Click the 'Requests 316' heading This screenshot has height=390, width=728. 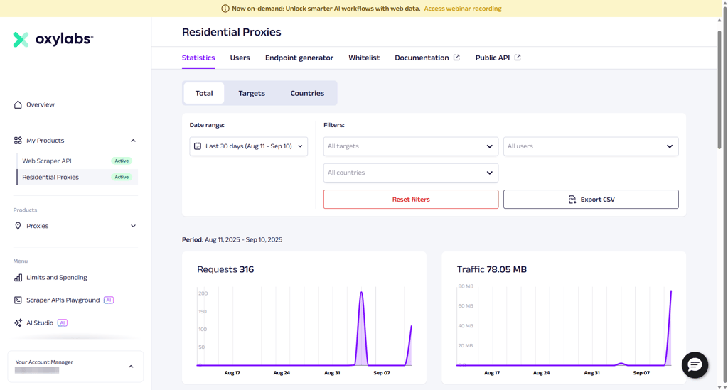click(225, 269)
